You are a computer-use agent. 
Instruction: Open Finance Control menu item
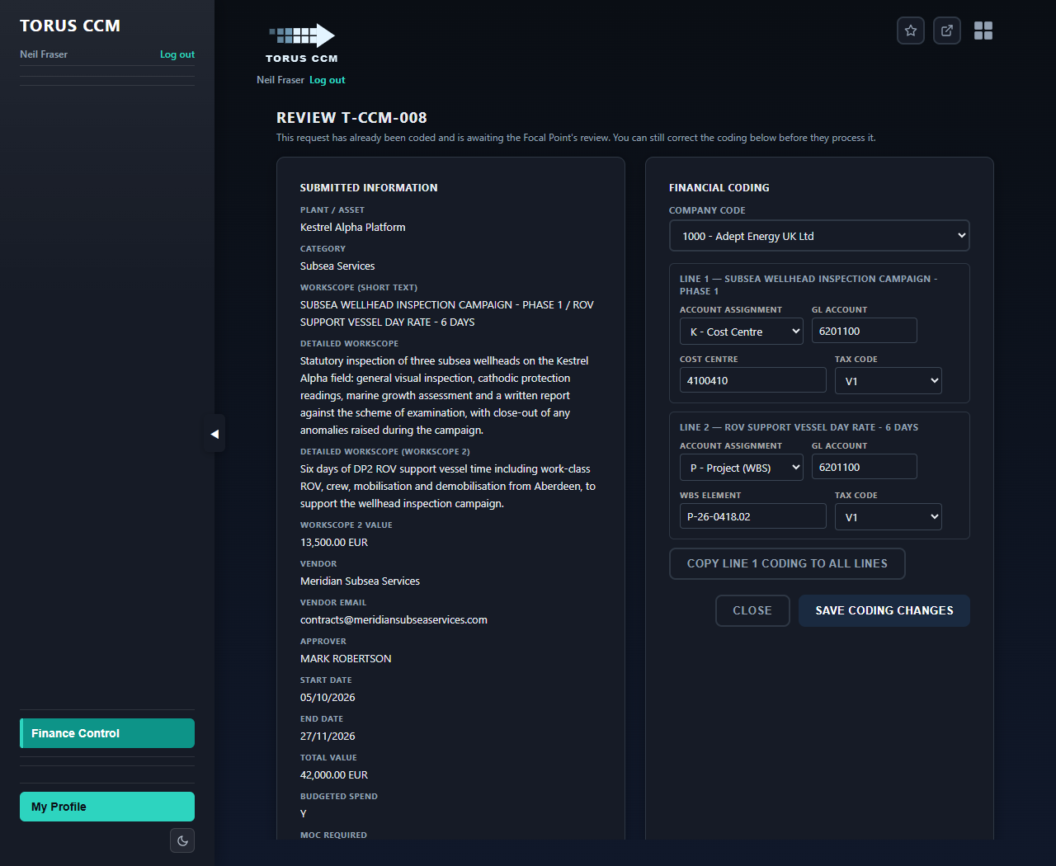pos(107,733)
